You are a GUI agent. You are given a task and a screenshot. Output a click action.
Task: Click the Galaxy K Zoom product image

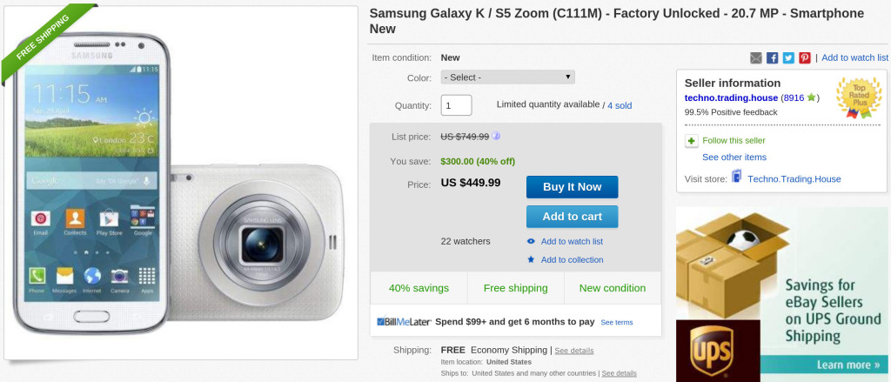click(x=181, y=181)
